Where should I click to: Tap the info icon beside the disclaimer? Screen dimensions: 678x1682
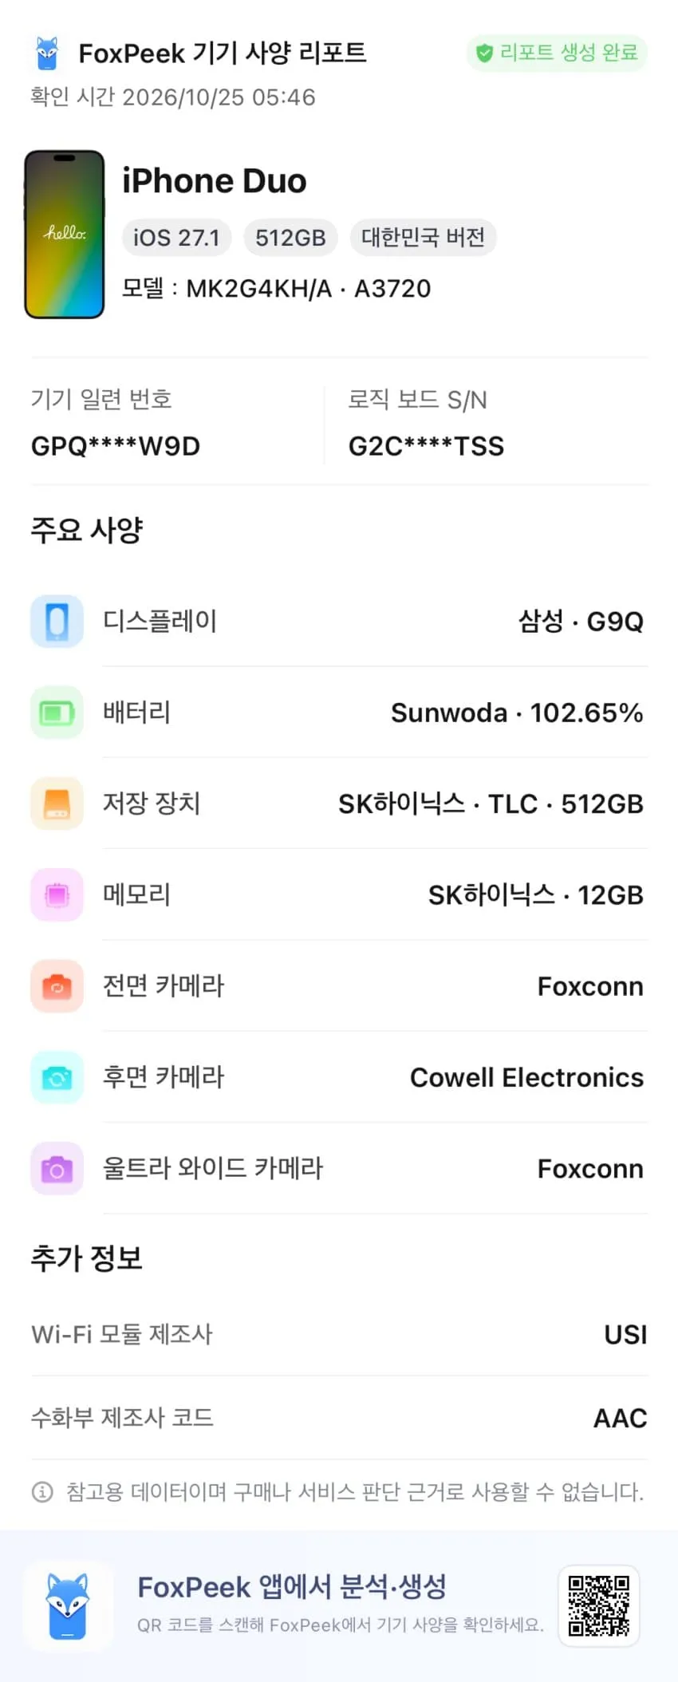pyautogui.click(x=42, y=1491)
